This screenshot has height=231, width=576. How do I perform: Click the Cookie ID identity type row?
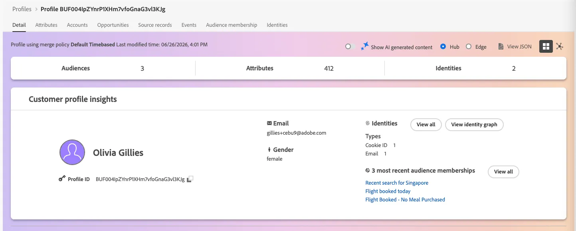click(380, 145)
